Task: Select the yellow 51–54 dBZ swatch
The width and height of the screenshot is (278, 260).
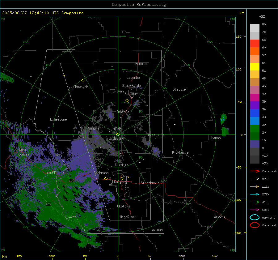Action: [255, 66]
